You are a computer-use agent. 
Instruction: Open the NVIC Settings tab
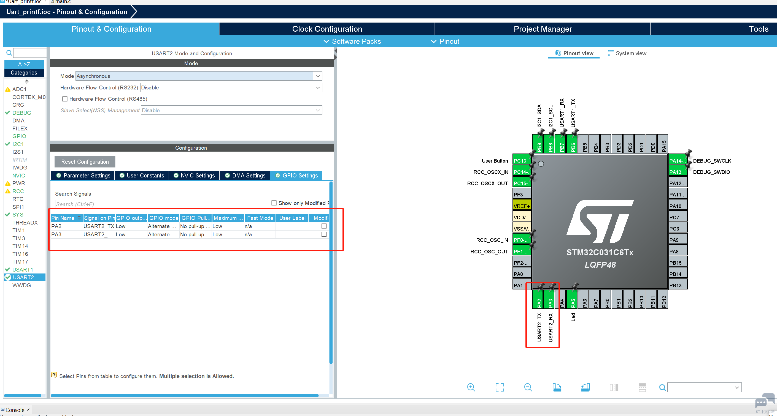click(x=194, y=175)
